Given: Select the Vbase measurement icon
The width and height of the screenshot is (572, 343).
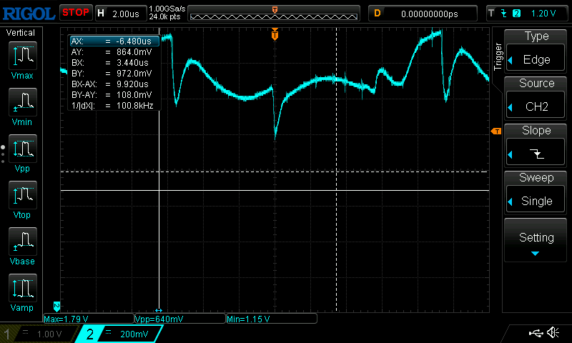Looking at the screenshot, I should click(23, 242).
